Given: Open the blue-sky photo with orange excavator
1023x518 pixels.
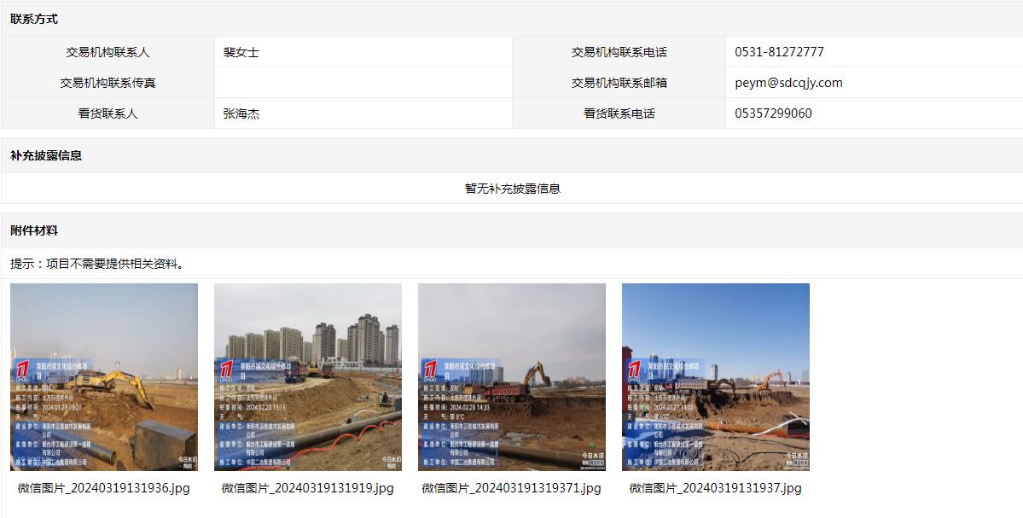Looking at the screenshot, I should pyautogui.click(x=715, y=376).
